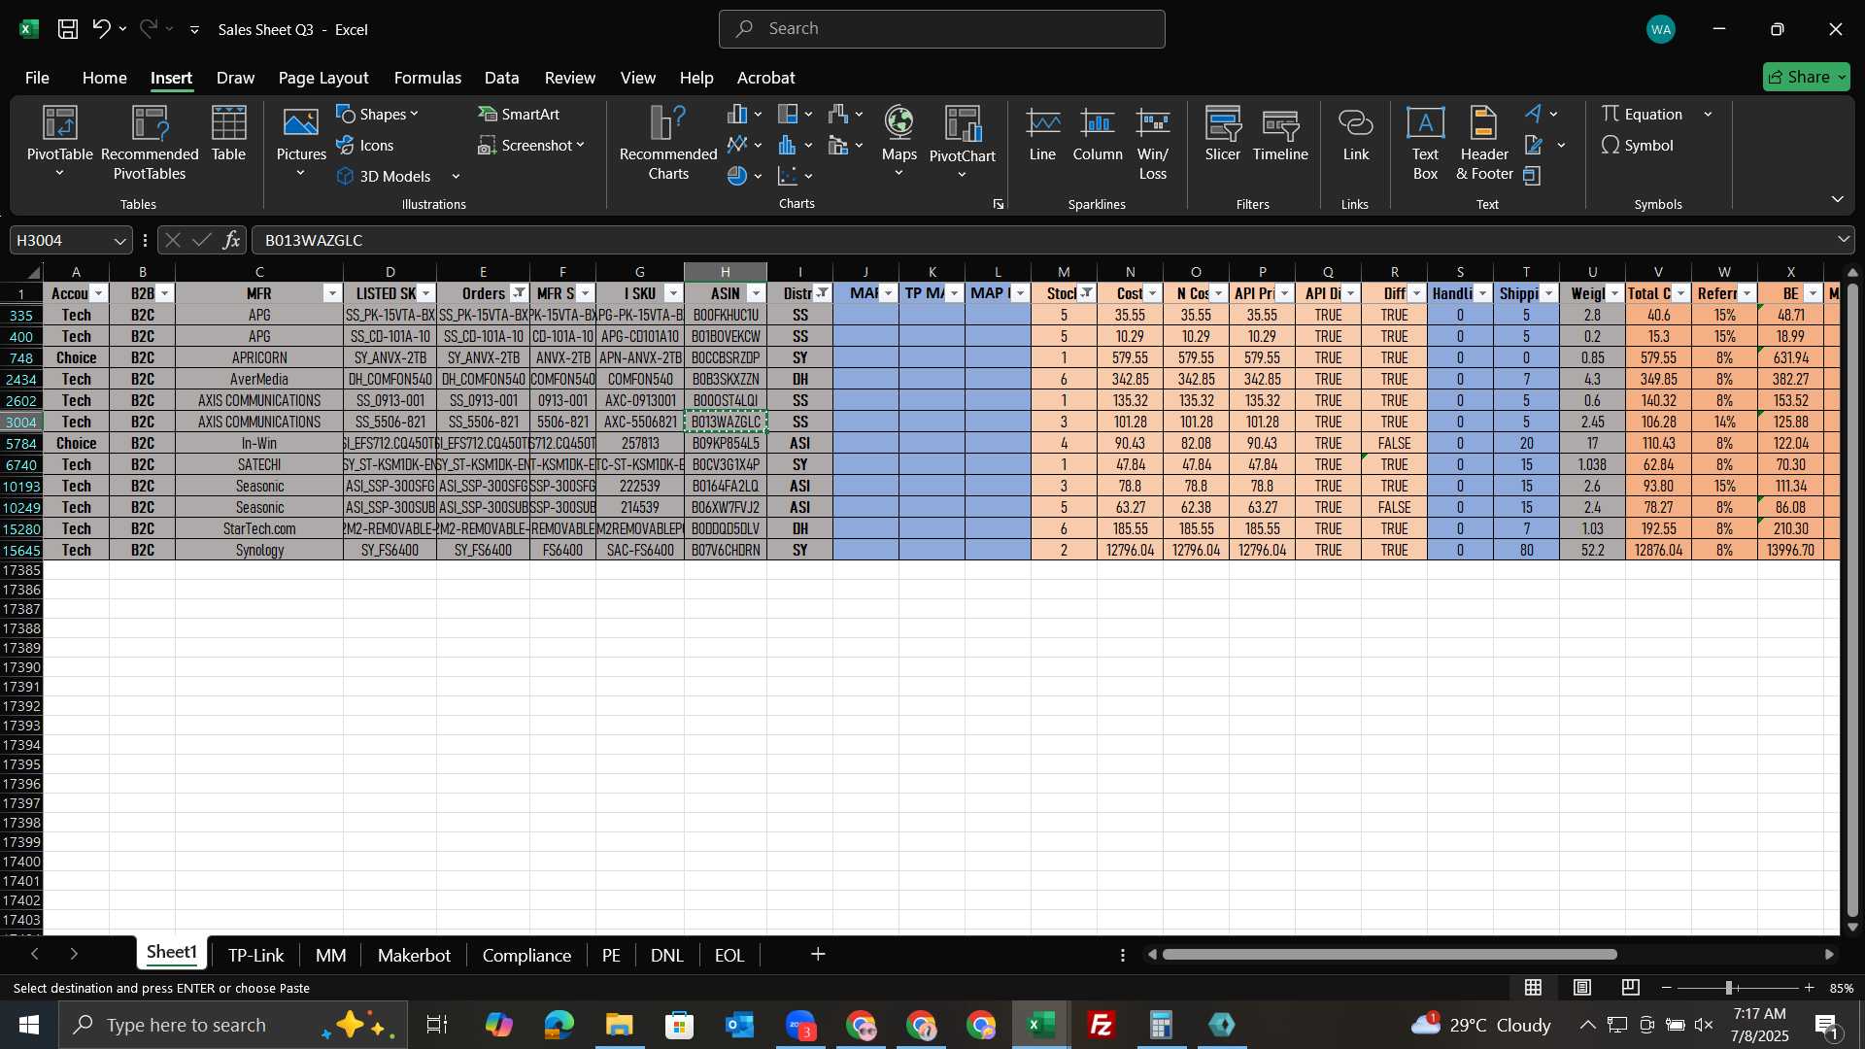Open the MFR column filter dropdown
1865x1049 pixels.
click(x=332, y=293)
